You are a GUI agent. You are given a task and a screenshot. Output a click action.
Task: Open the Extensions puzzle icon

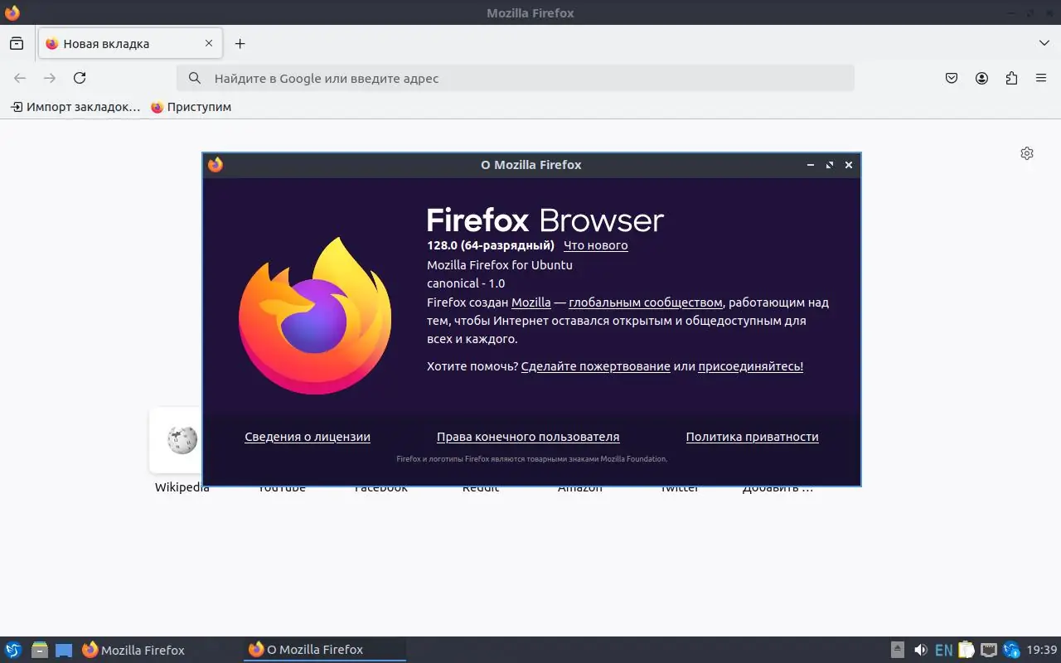pos(1011,78)
